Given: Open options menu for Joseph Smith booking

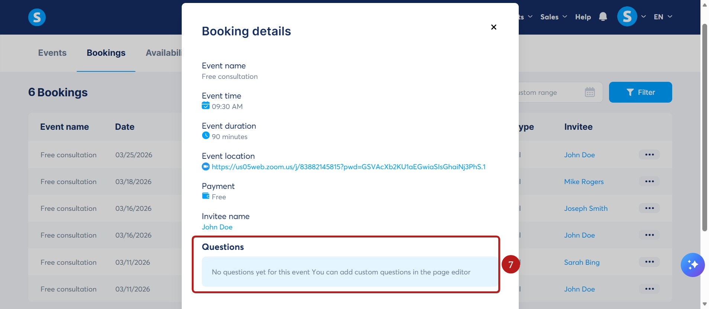Looking at the screenshot, I should point(649,208).
